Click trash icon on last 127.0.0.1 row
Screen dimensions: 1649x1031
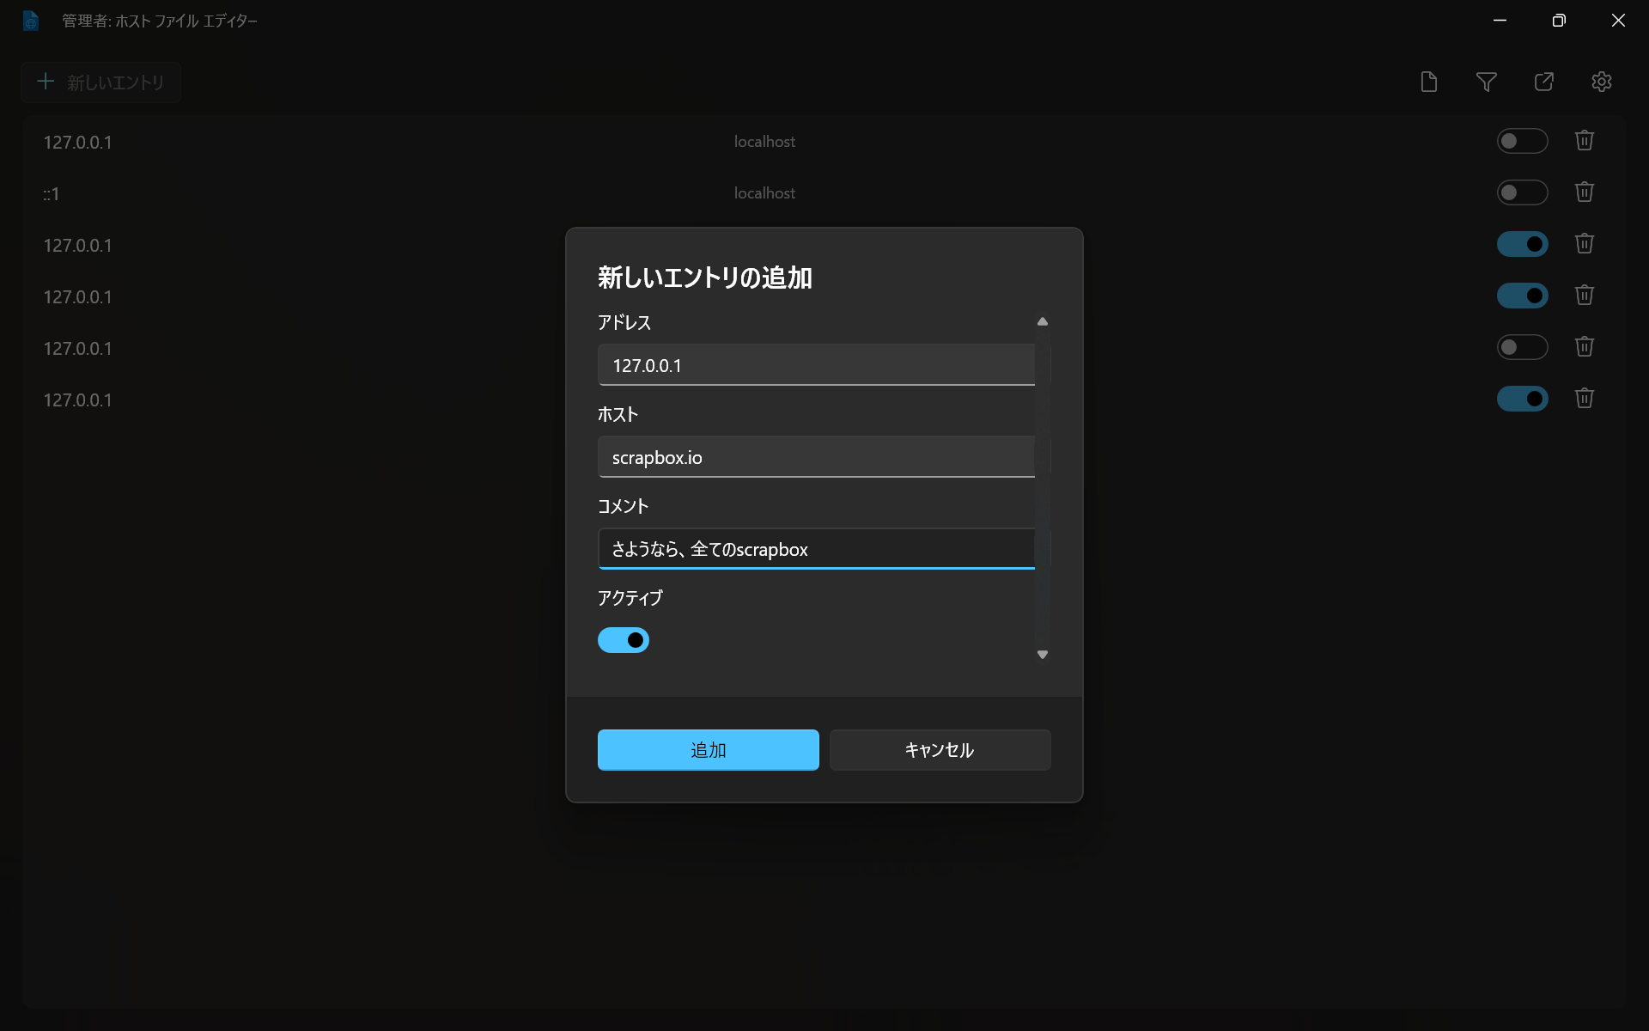coord(1584,399)
